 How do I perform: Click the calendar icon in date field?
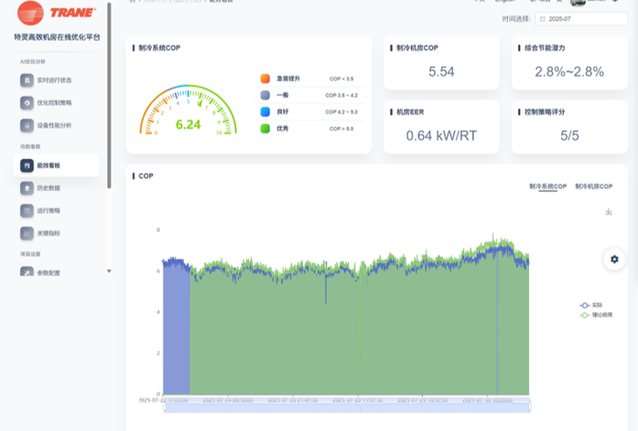click(x=543, y=19)
